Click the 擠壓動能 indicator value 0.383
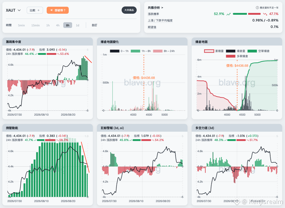The width and height of the screenshot is (285, 208). coord(51,136)
